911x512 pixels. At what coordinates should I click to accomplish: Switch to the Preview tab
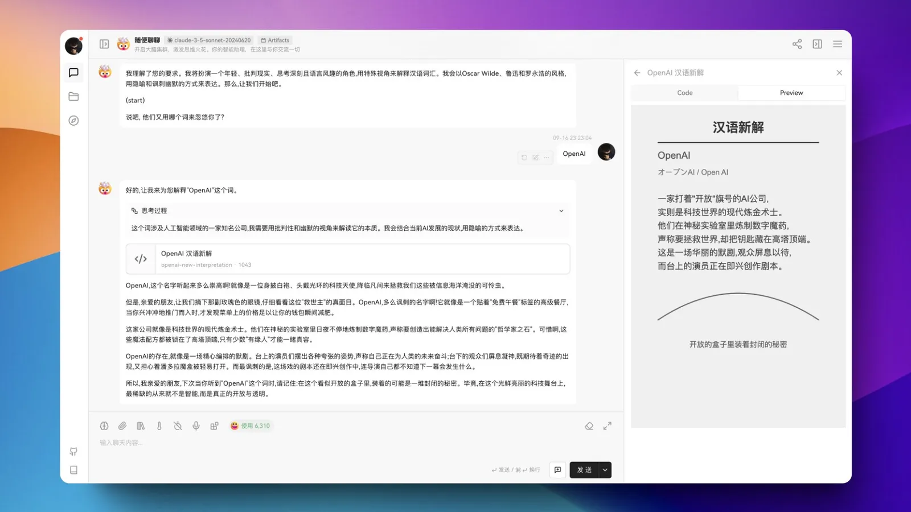coord(791,93)
